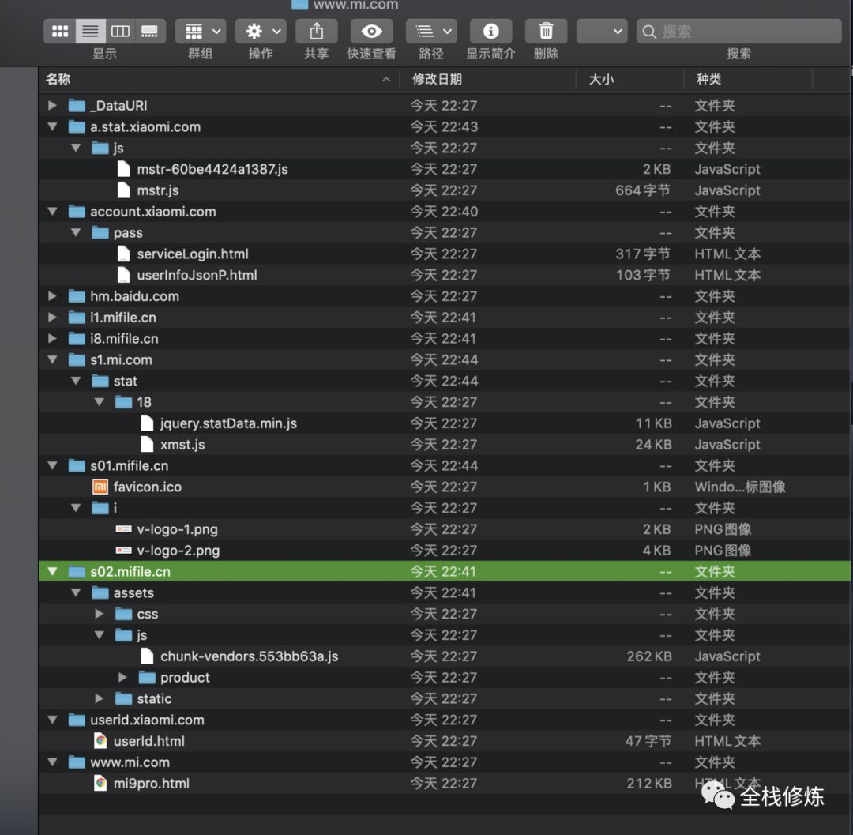The image size is (853, 835).
Task: Open the gear action menu
Action: (x=261, y=32)
